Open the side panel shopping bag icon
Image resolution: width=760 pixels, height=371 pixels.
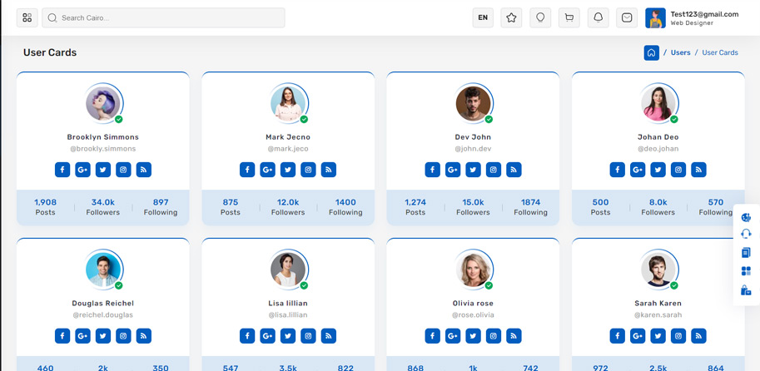coord(746,290)
